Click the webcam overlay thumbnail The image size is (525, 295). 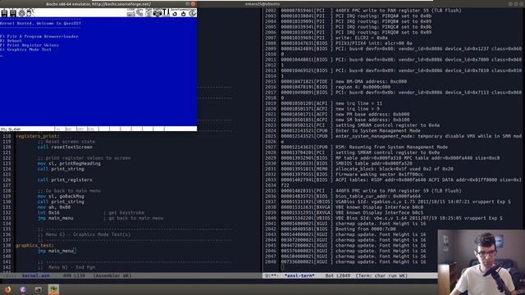click(x=482, y=262)
